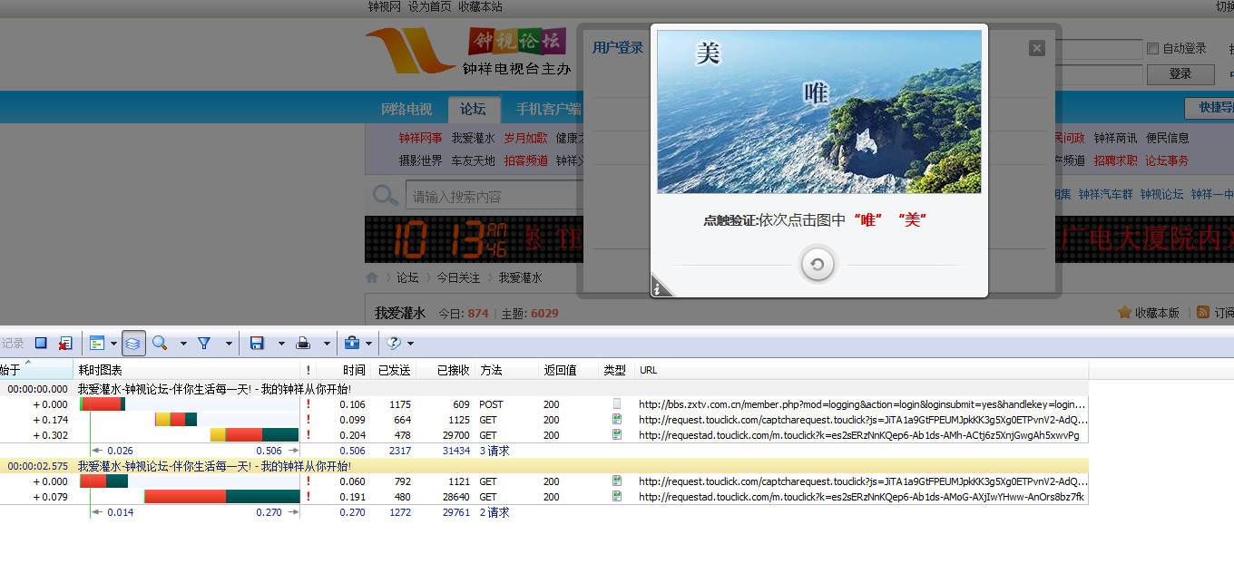Viewport: 1234px width, 583px height.
Task: Click the 登录 button
Action: 1180,73
